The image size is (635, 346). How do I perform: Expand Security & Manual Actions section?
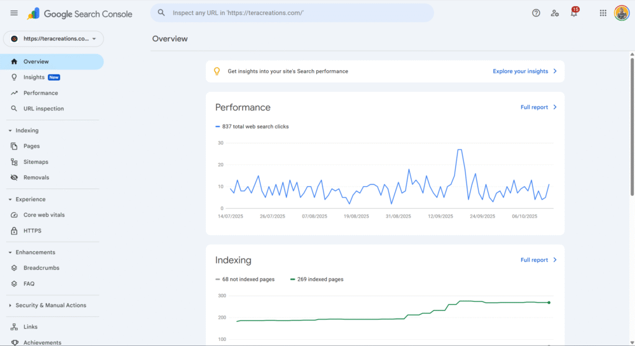(10, 305)
